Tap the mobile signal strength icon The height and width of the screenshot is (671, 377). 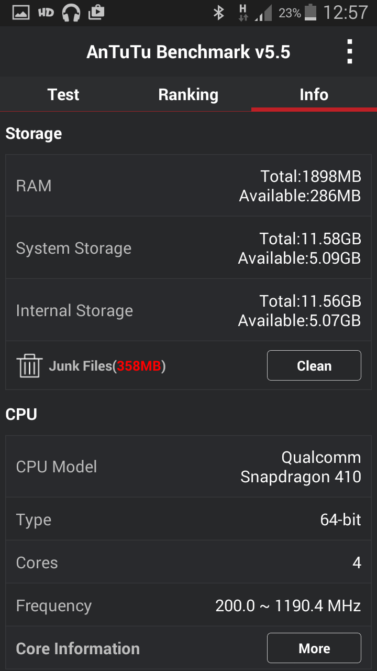[263, 13]
